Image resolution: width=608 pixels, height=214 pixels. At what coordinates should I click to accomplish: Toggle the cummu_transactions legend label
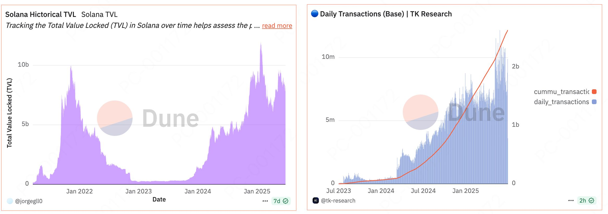point(561,92)
